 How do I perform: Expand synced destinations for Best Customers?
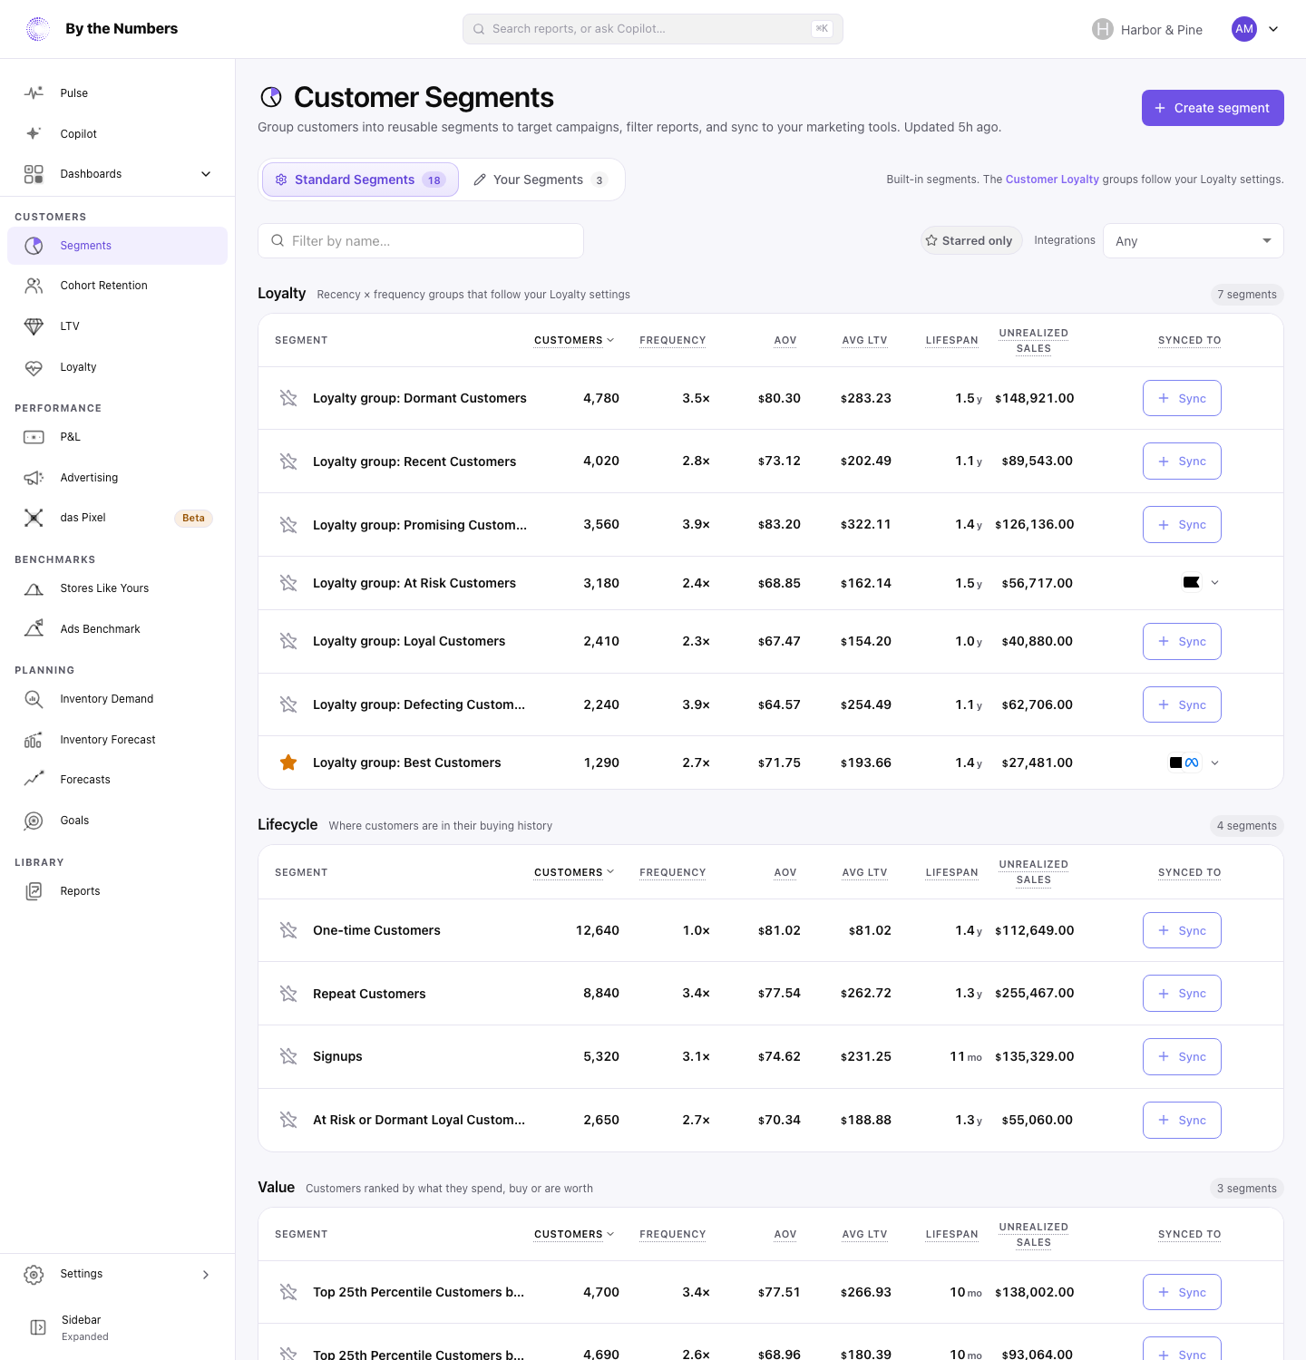pos(1215,763)
